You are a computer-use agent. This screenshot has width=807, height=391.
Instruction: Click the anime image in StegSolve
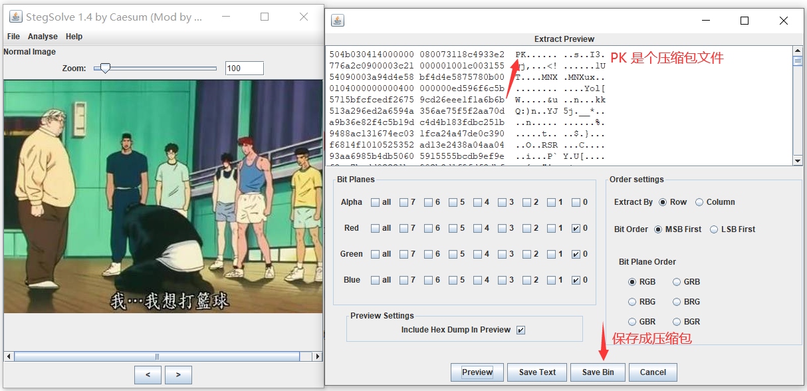(x=163, y=197)
